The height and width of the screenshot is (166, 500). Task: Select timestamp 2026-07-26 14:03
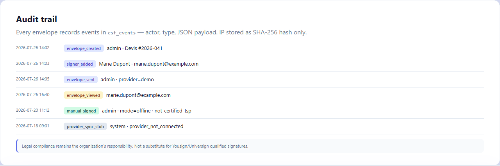[x=32, y=63]
